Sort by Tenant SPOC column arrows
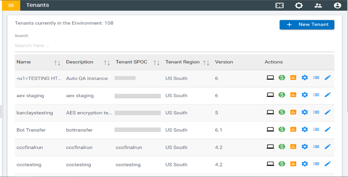 156,62
